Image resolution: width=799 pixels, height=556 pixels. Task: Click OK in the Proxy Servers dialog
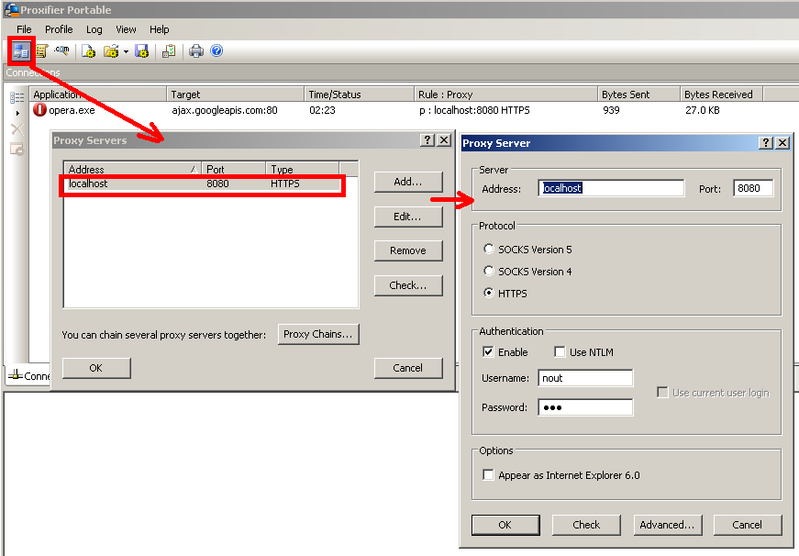click(96, 368)
